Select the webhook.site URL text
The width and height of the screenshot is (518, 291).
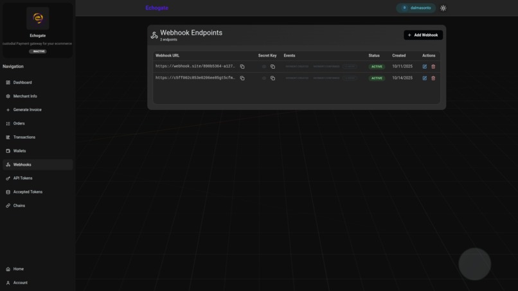[x=195, y=66]
